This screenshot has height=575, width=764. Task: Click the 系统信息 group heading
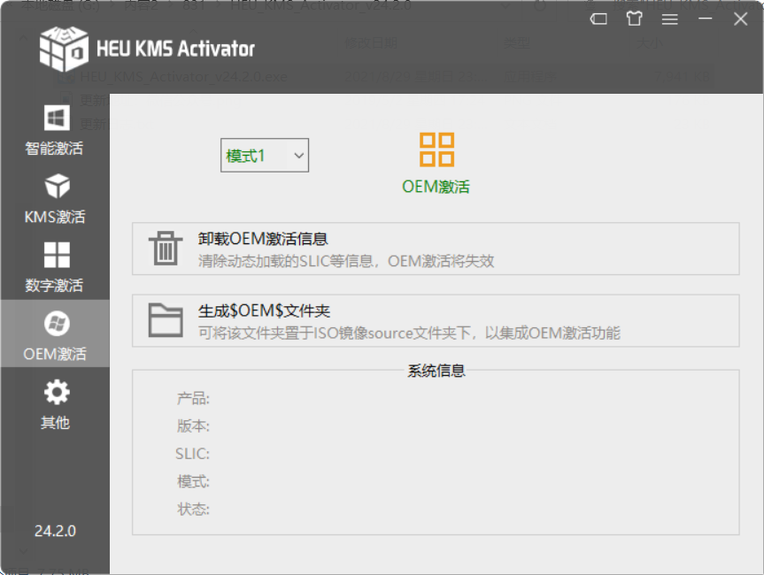[436, 371]
